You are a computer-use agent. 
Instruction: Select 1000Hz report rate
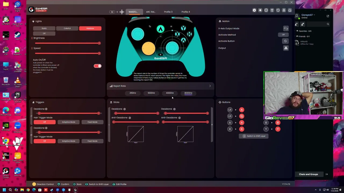point(151,93)
